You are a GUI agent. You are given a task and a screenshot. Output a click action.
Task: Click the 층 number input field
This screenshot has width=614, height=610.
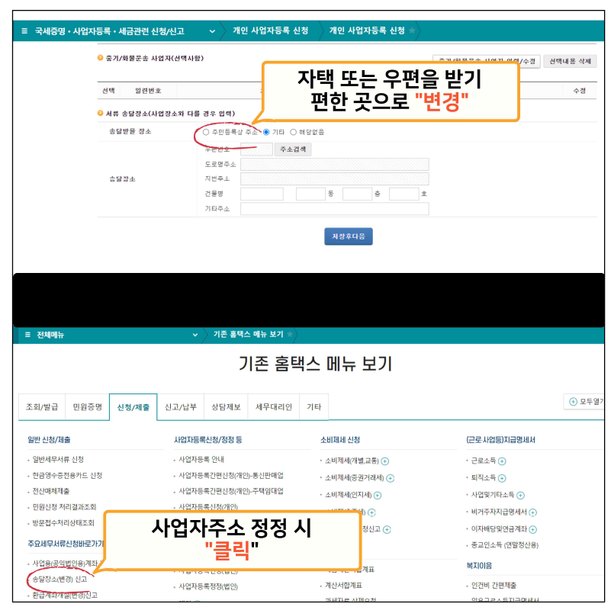pyautogui.click(x=357, y=194)
